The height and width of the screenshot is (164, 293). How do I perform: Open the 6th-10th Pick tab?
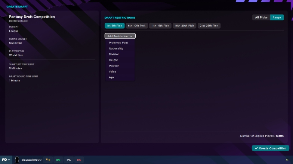point(137,26)
